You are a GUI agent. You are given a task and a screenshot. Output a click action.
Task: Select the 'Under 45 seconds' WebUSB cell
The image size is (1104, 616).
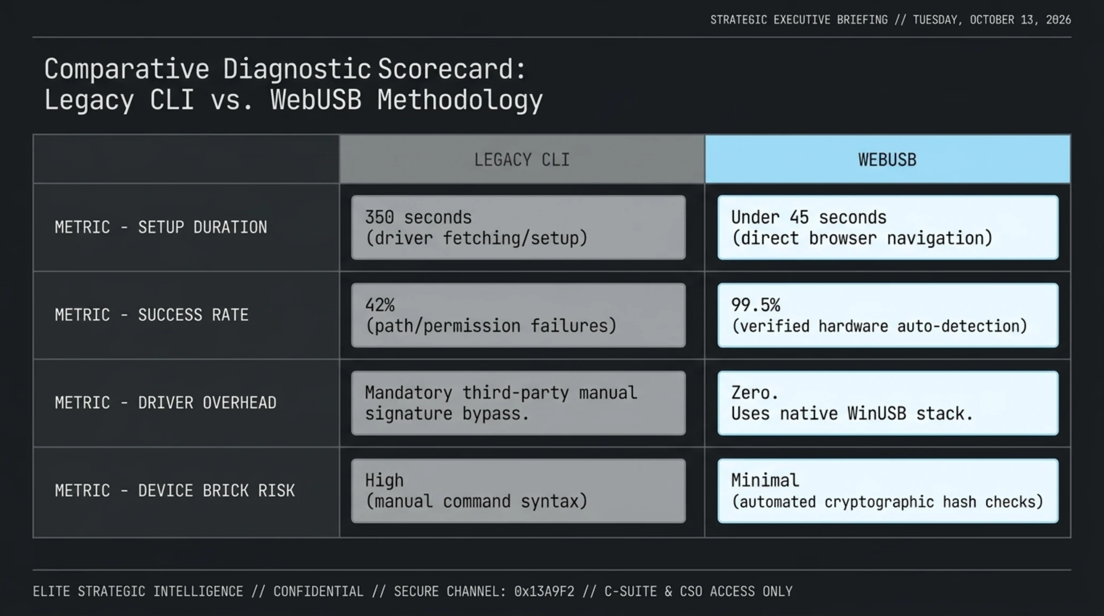coord(888,227)
